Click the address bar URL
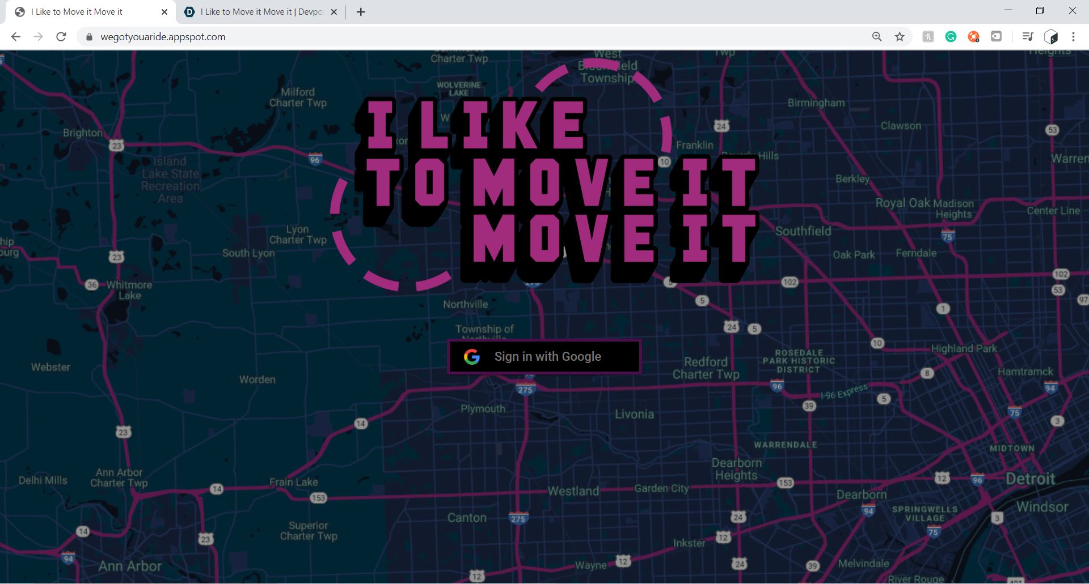1089x584 pixels. coord(163,37)
